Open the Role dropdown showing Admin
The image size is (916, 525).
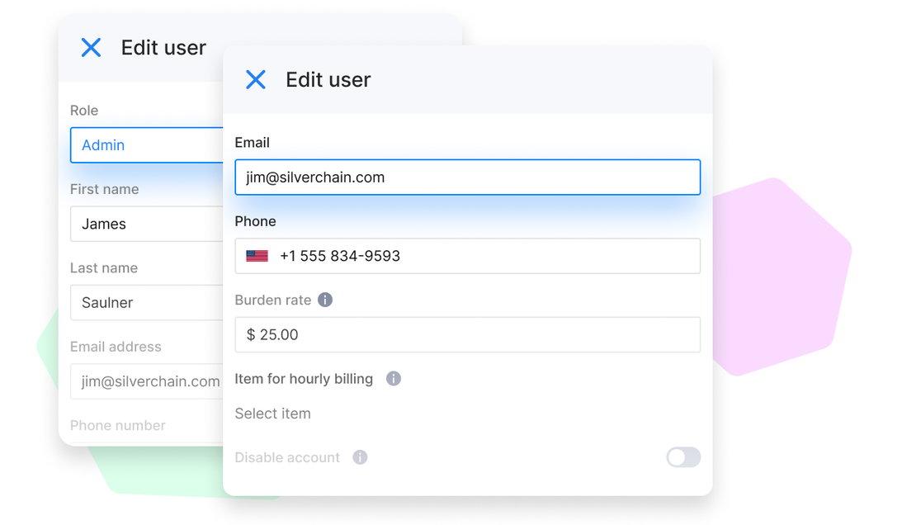click(147, 145)
